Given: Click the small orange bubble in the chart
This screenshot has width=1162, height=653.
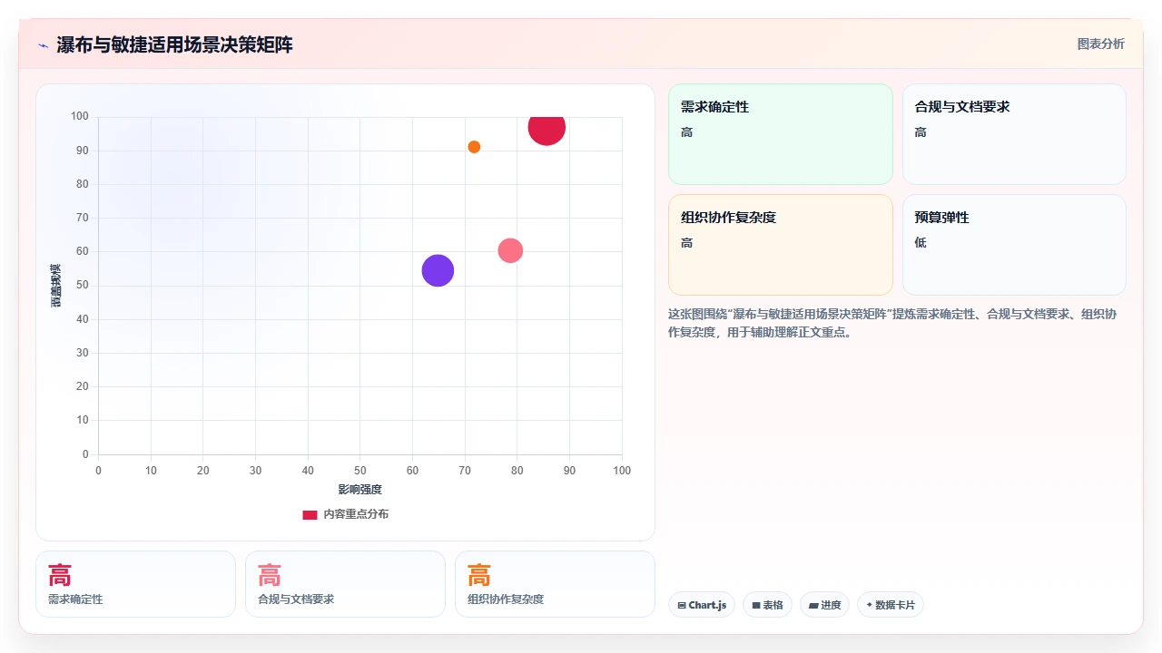Looking at the screenshot, I should (474, 147).
